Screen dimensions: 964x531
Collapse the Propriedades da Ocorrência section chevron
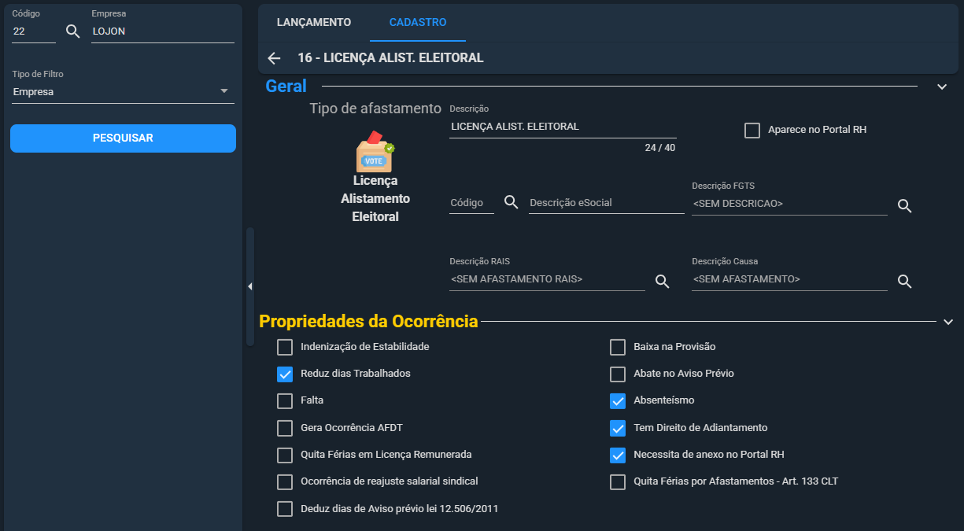pyautogui.click(x=948, y=322)
